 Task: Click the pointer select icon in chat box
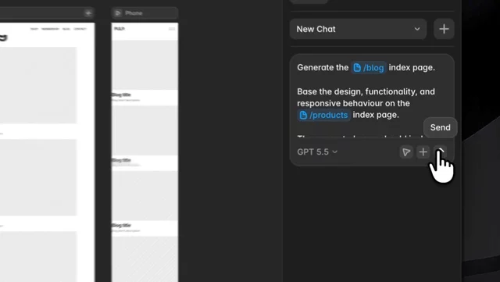point(406,152)
